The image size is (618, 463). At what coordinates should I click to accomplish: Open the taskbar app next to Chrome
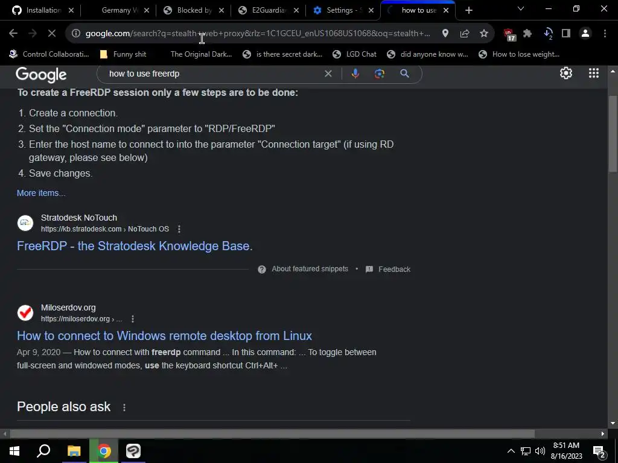pos(133,451)
